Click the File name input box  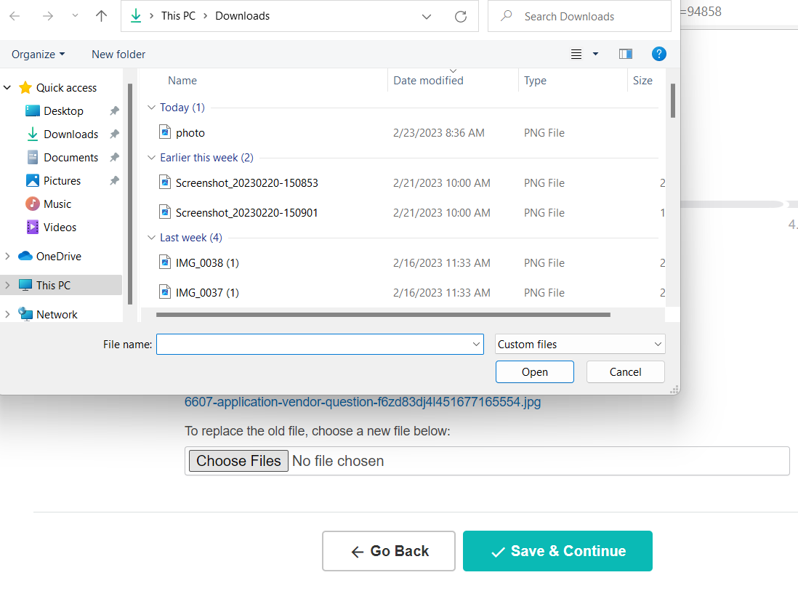click(320, 344)
